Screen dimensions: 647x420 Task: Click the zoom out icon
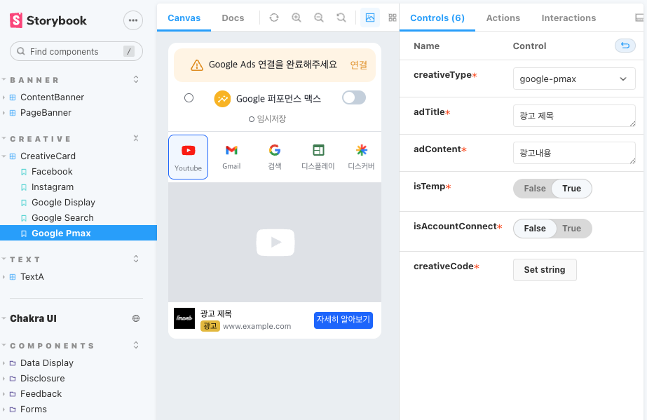pos(318,18)
